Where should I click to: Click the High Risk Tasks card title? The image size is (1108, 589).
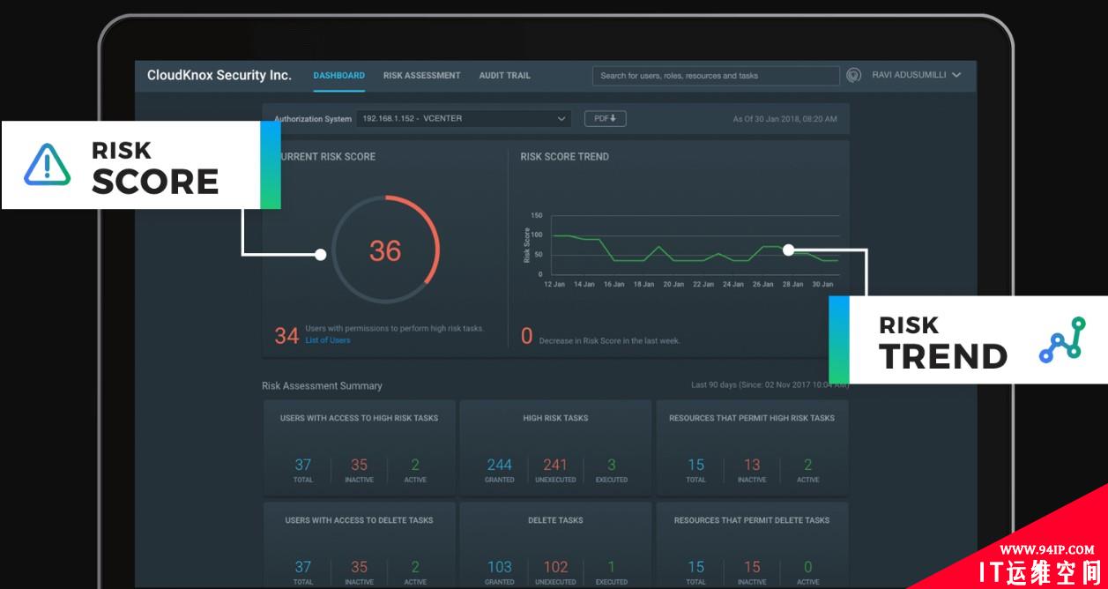[x=555, y=418]
